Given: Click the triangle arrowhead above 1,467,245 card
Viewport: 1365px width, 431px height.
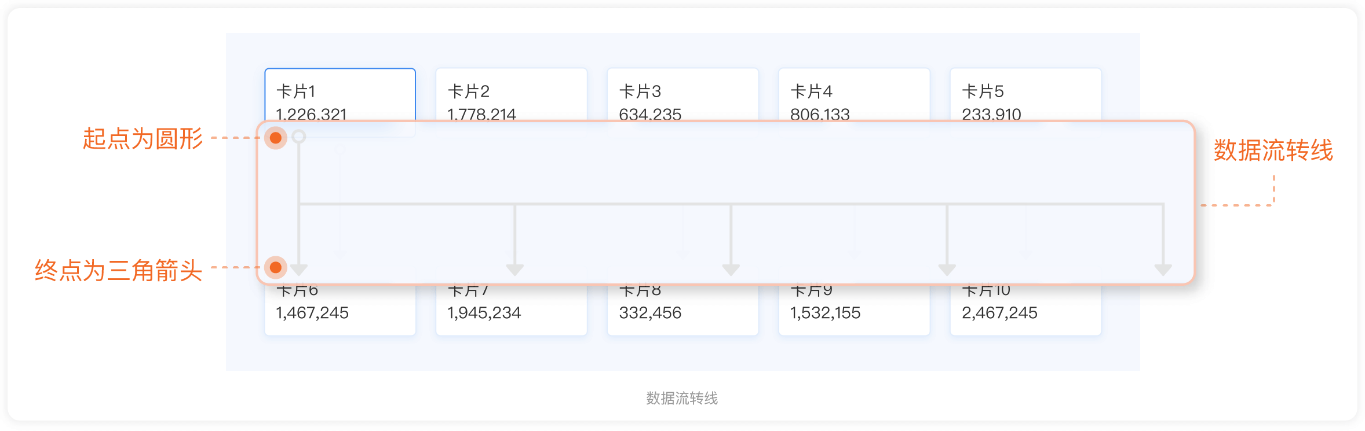Looking at the screenshot, I should point(299,270).
